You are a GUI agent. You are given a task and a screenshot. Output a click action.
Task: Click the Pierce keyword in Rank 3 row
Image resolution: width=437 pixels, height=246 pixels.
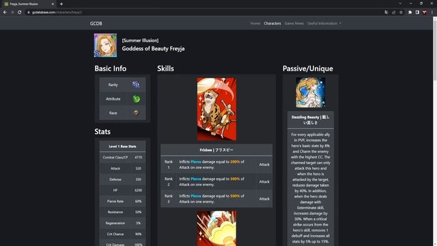tap(196, 196)
